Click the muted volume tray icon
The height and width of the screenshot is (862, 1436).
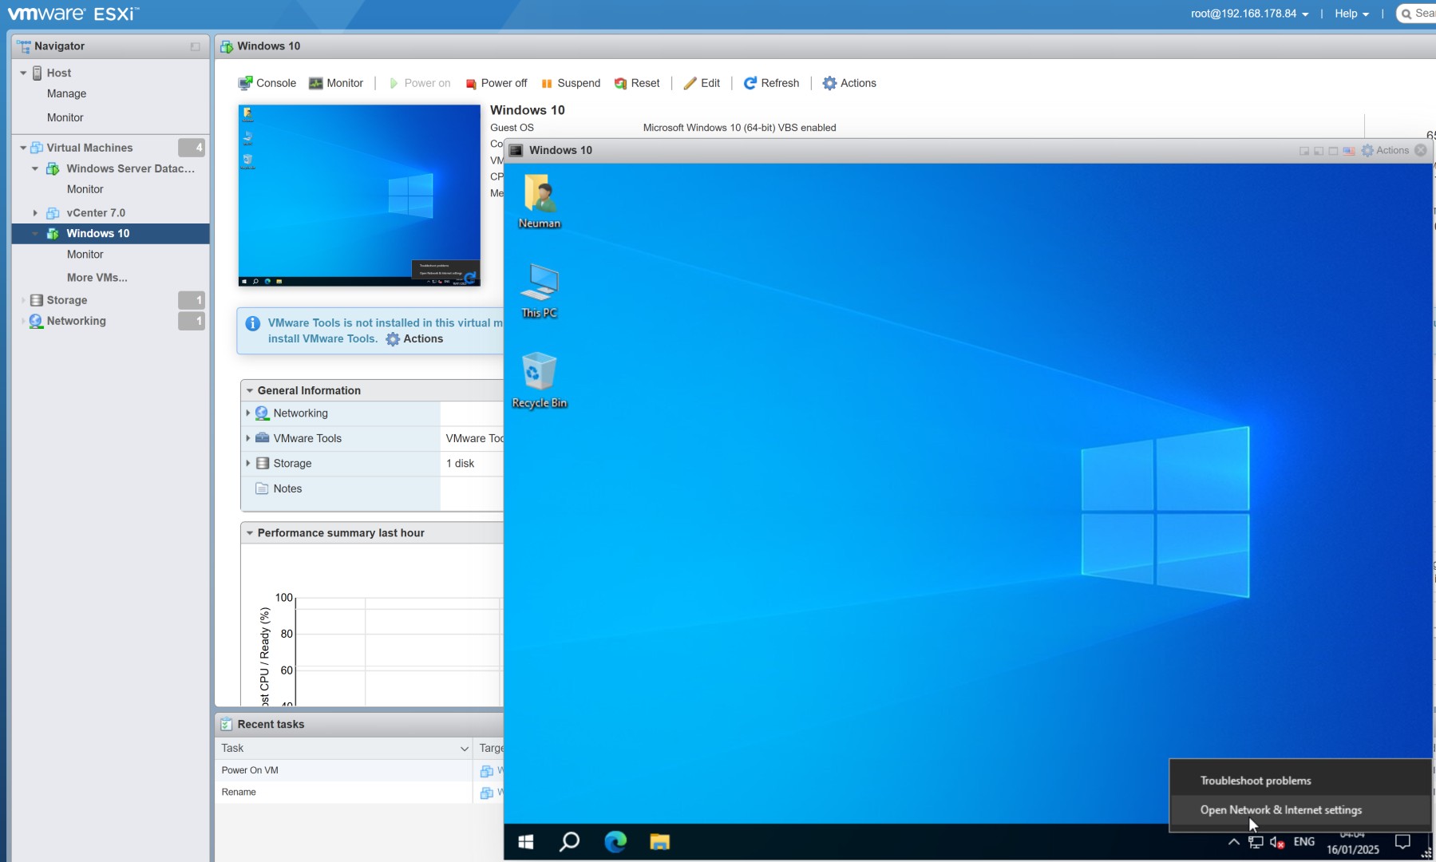tap(1277, 842)
